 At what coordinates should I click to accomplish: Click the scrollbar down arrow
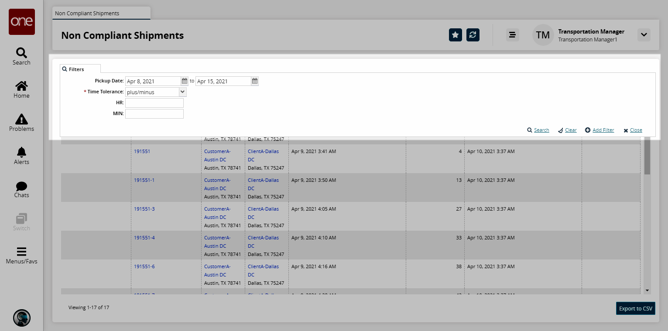click(647, 290)
